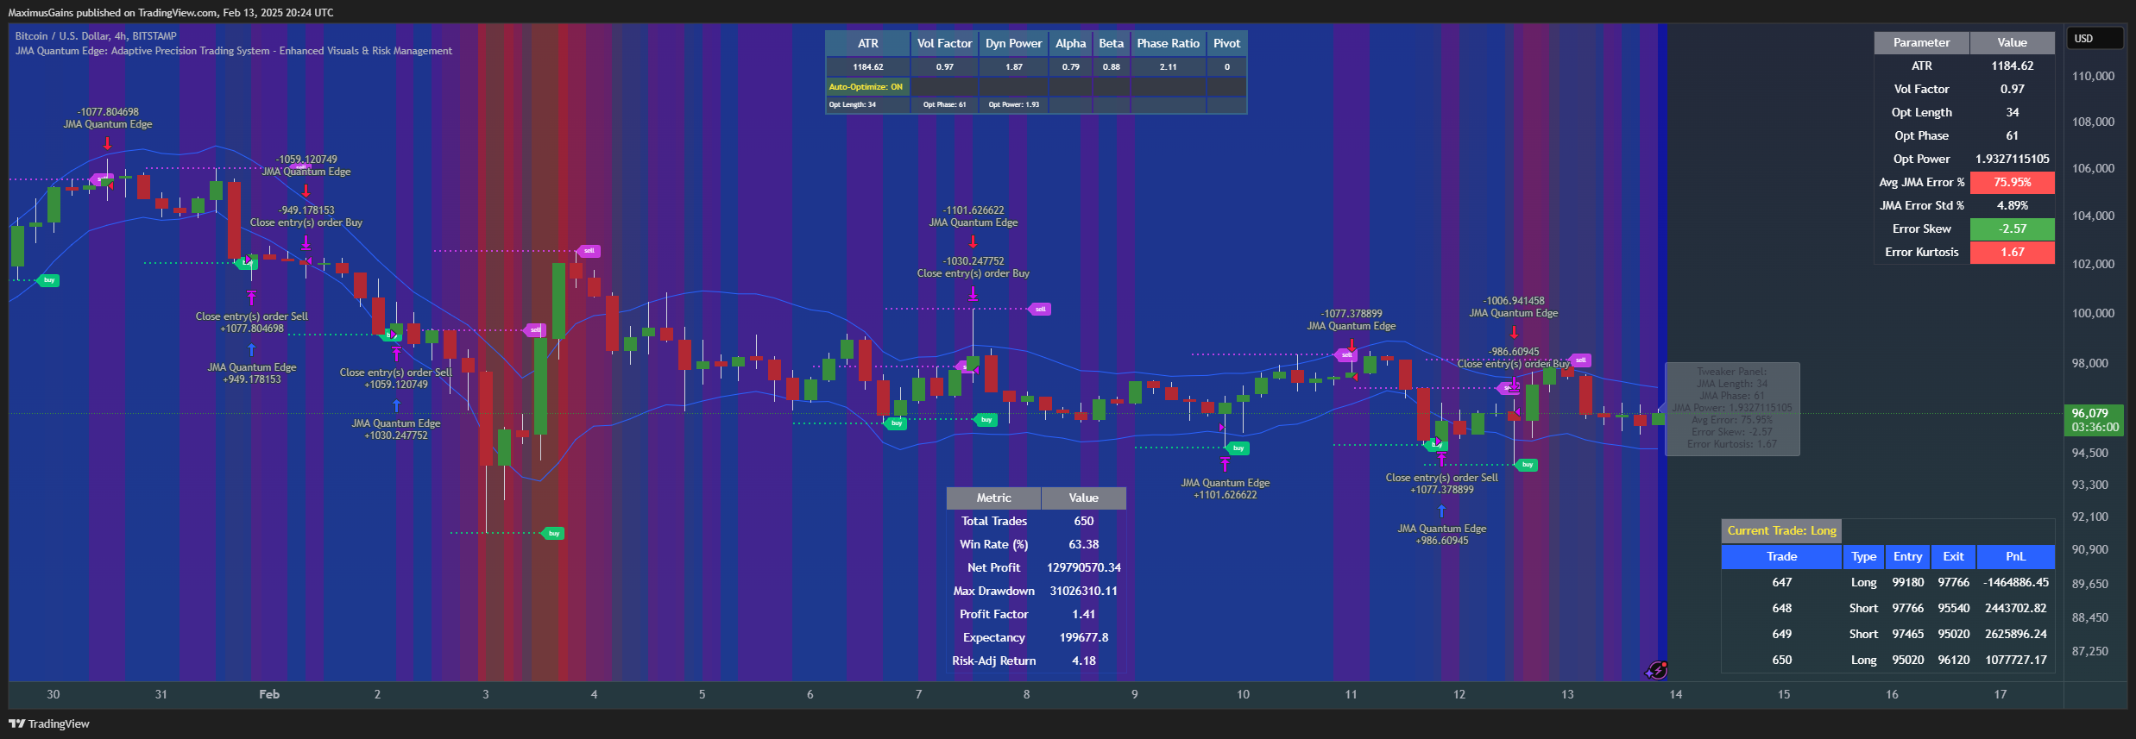
Task: Click the Auto-Optimize: ON cell
Action: [x=867, y=86]
